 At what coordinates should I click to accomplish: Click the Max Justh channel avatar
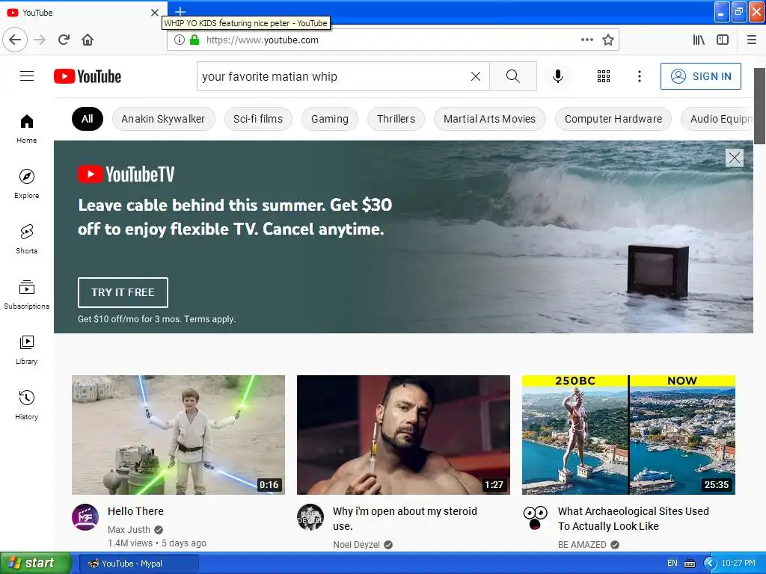click(85, 517)
